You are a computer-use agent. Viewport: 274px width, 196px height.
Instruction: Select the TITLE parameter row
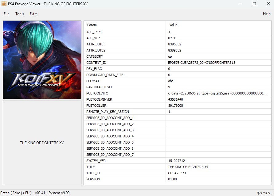[x=178, y=167]
